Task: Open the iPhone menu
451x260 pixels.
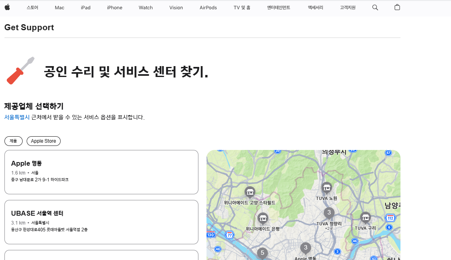Action: pyautogui.click(x=115, y=8)
